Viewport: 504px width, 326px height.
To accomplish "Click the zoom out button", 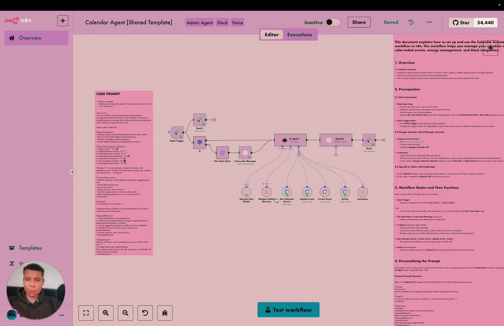I will pos(125,313).
